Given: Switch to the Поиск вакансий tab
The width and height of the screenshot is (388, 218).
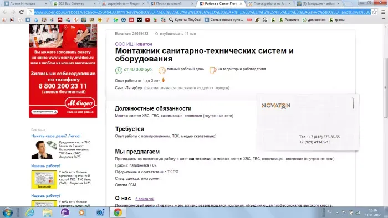Looking at the screenshot, I should 172,4.
